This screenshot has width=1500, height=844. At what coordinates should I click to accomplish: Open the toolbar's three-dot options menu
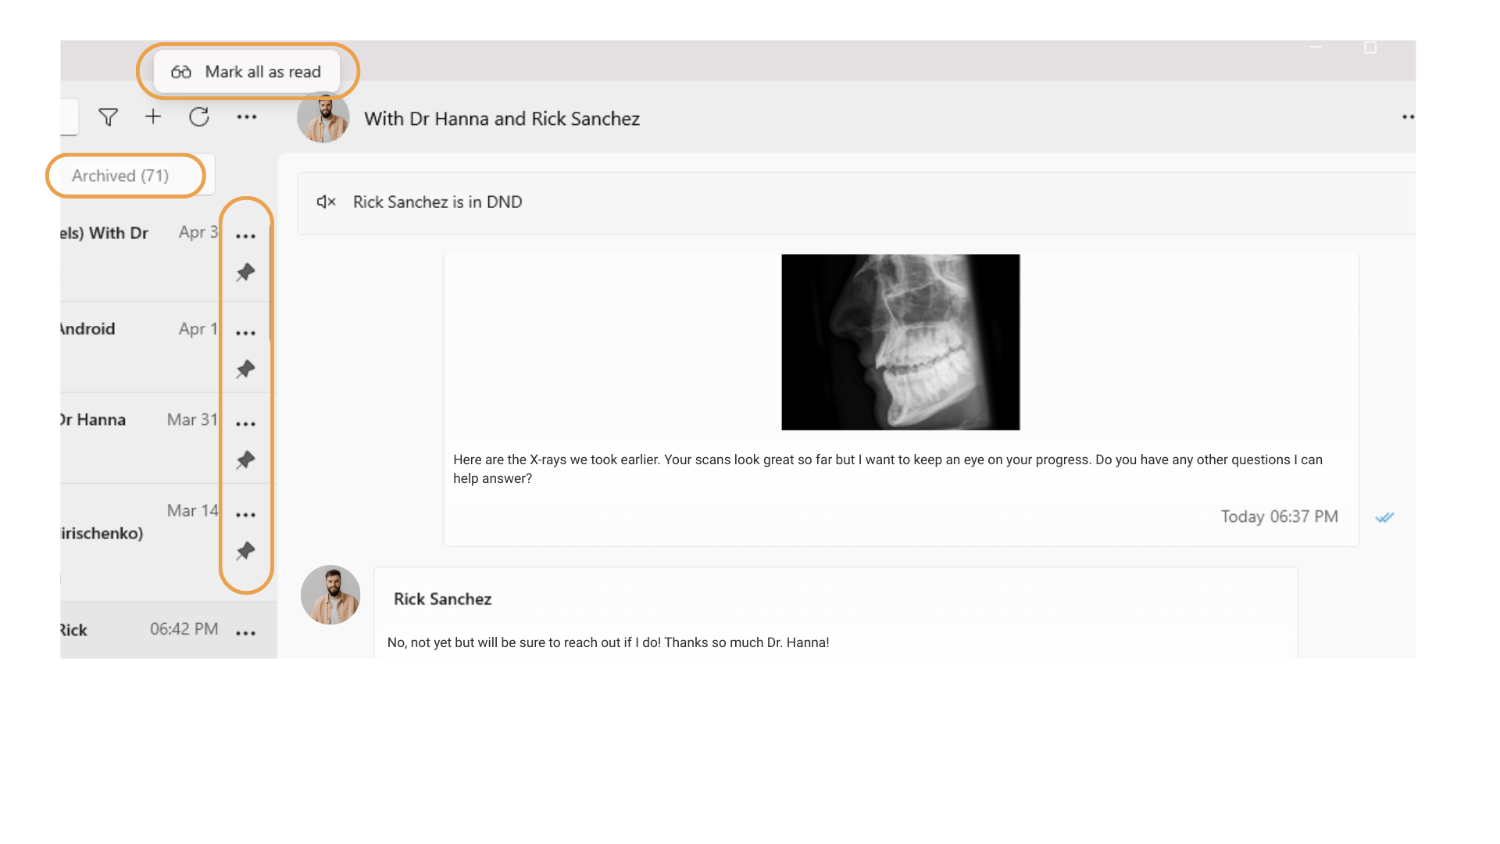(247, 116)
